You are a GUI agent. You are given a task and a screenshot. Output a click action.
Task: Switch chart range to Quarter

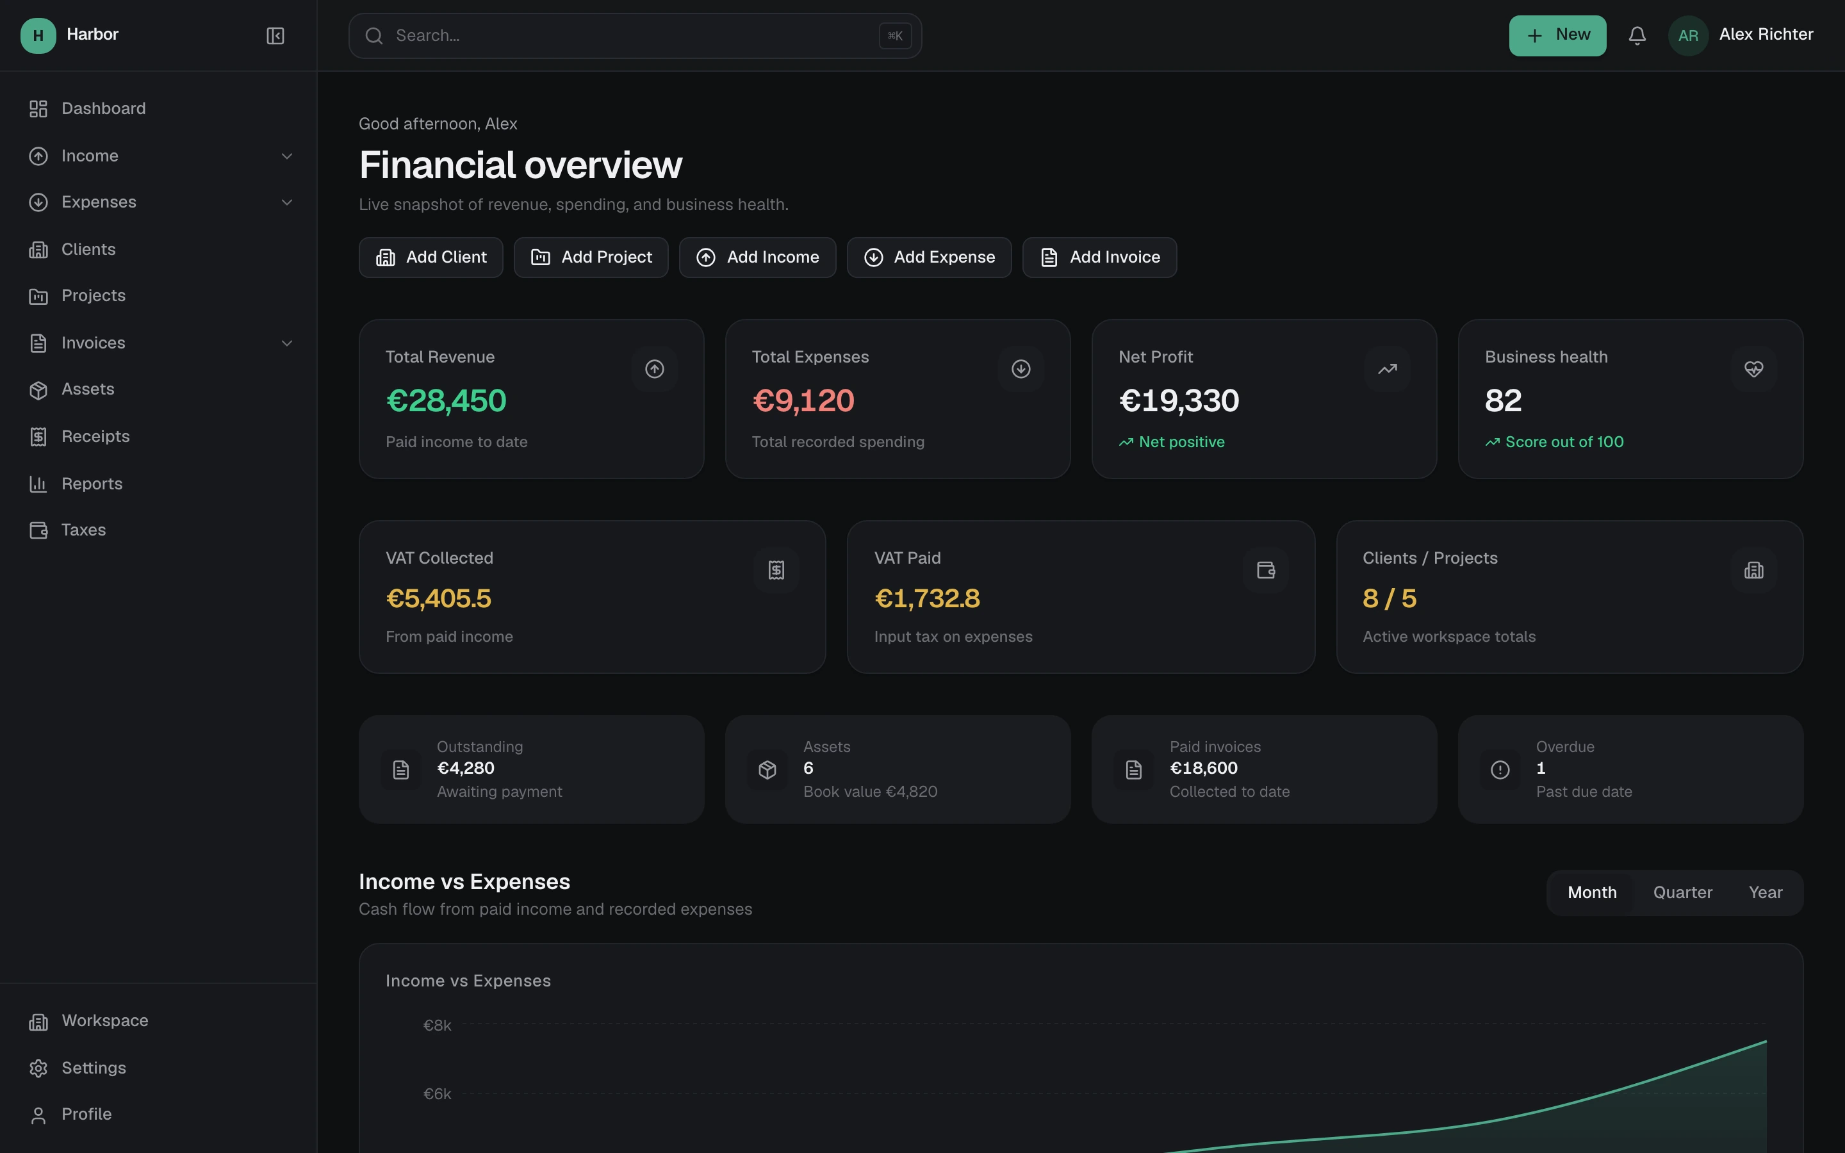tap(1682, 893)
